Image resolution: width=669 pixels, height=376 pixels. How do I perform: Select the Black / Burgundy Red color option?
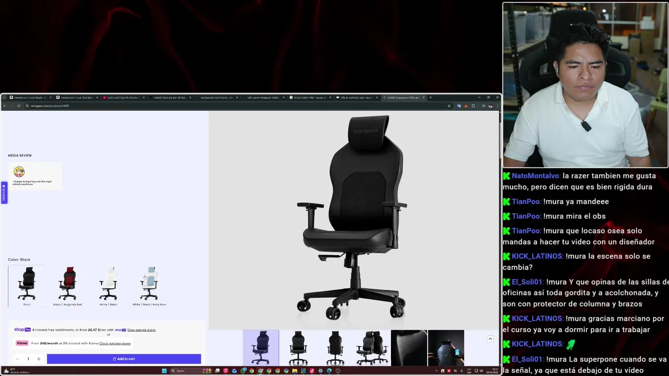[x=67, y=286]
